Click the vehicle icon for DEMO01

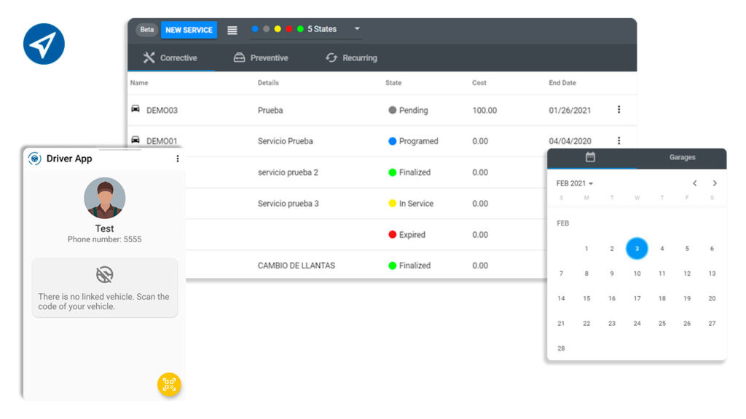point(136,140)
